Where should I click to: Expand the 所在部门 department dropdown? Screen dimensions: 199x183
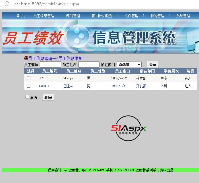[129, 65]
